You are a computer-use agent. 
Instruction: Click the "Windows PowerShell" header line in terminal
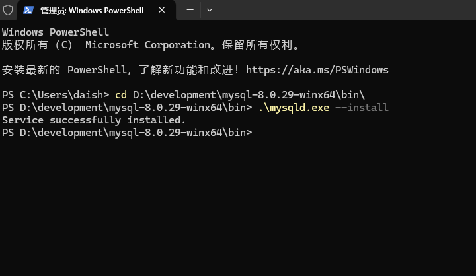click(56, 32)
